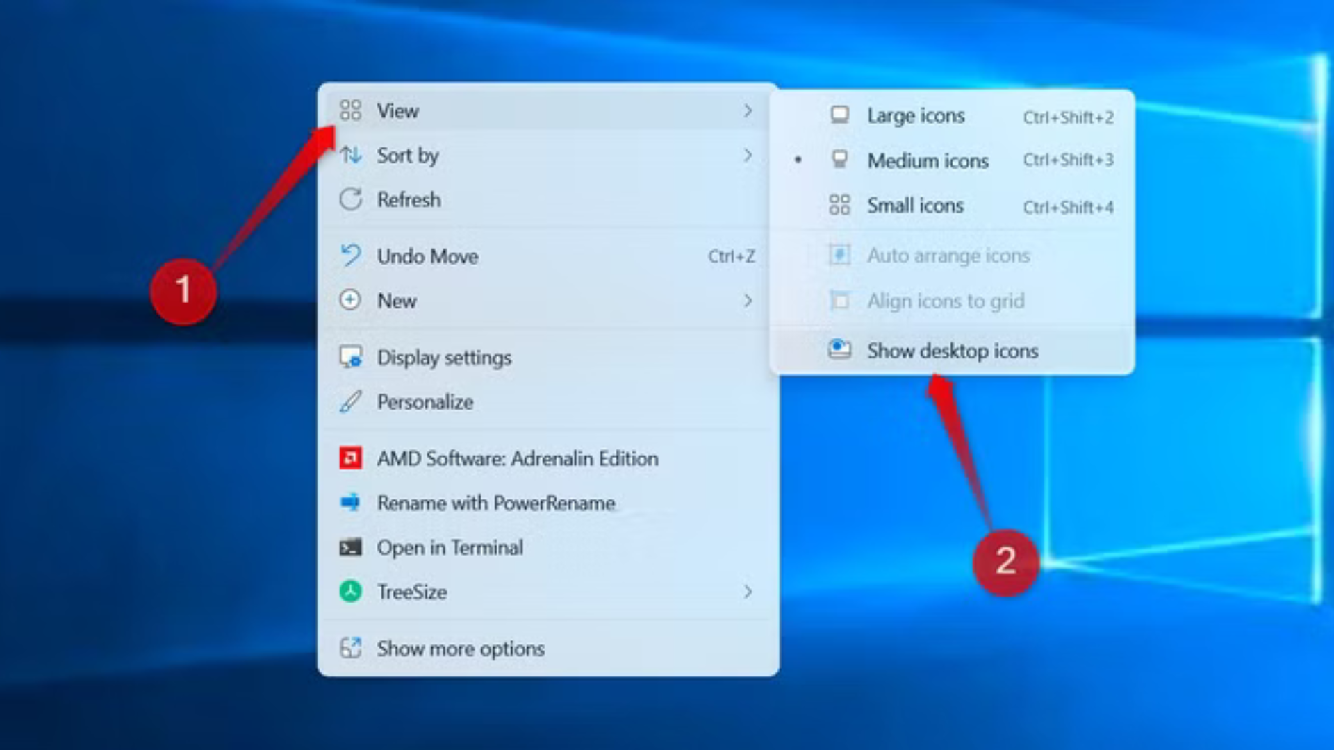
Task: Click the green TreeSize icon
Action: click(x=351, y=592)
